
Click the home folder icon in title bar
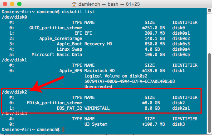pyautogui.click(x=74, y=4)
